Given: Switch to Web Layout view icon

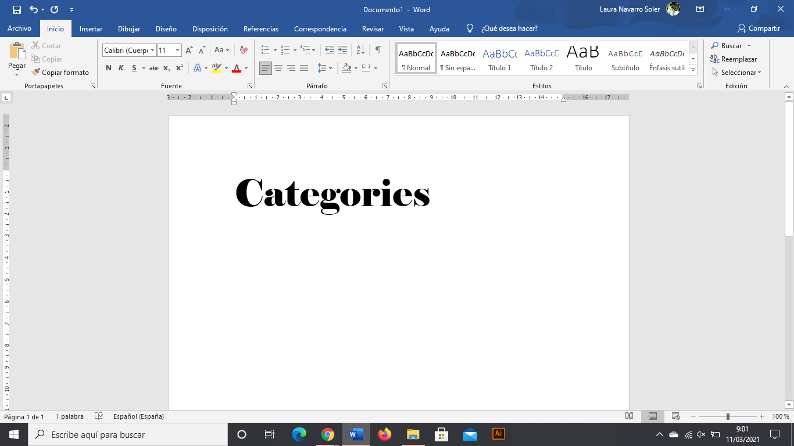Looking at the screenshot, I should click(675, 416).
